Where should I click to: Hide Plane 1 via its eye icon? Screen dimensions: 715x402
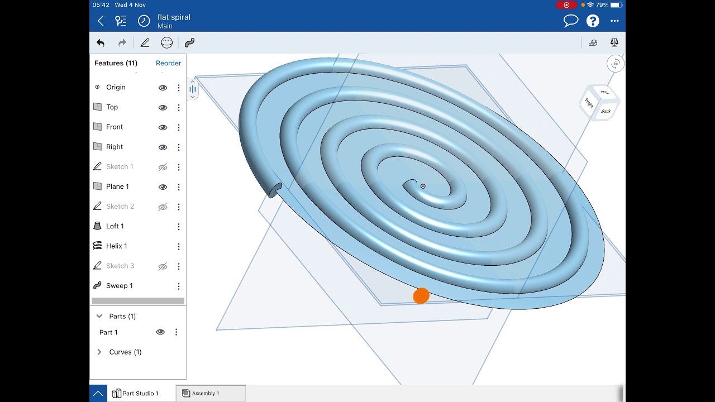[x=163, y=187]
